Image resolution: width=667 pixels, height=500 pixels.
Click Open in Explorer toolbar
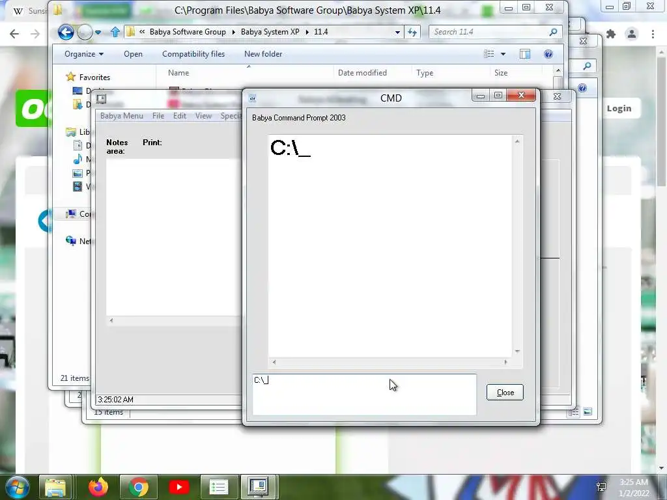[x=133, y=54]
